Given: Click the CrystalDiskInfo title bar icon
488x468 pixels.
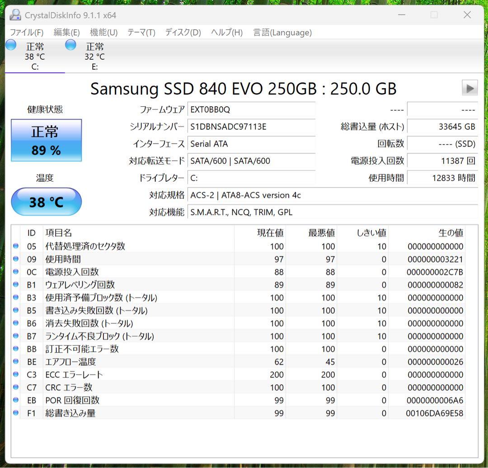Looking at the screenshot, I should (15, 15).
